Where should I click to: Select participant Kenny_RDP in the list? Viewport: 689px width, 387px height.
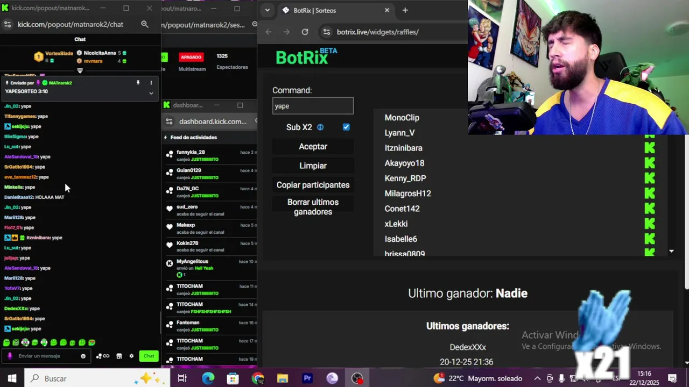pyautogui.click(x=405, y=178)
